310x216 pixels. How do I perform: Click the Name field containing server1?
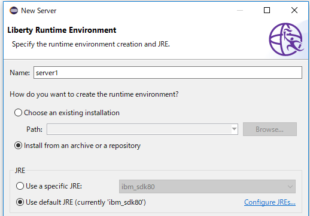coord(168,73)
